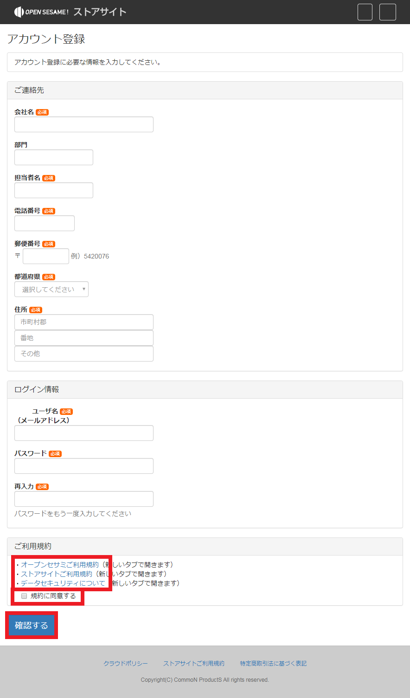
Task: Click the 市町村郡 address field
Action: (84, 322)
